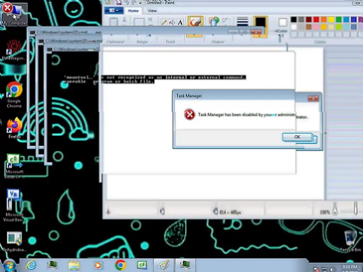Open the My Computer desktop icon
The image size is (363, 272).
[x=14, y=15]
